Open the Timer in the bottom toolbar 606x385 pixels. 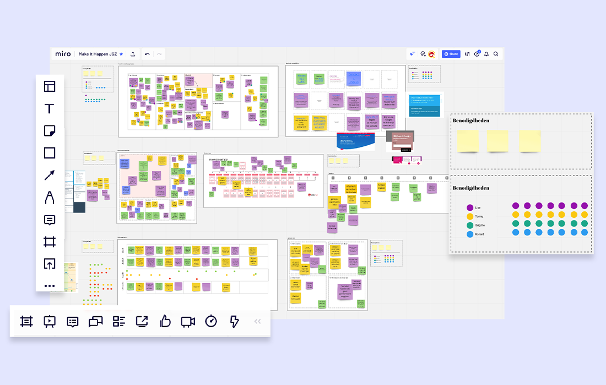(211, 321)
